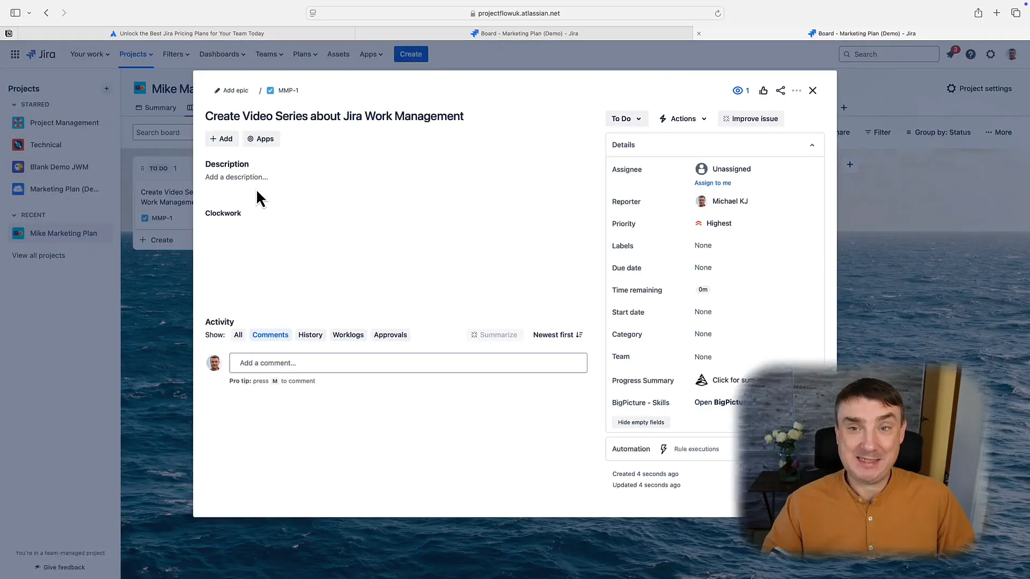Click the Add button under title

click(221, 139)
